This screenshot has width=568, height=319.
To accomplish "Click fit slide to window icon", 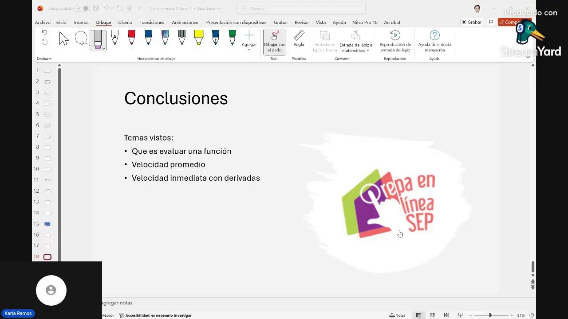I will [x=532, y=315].
